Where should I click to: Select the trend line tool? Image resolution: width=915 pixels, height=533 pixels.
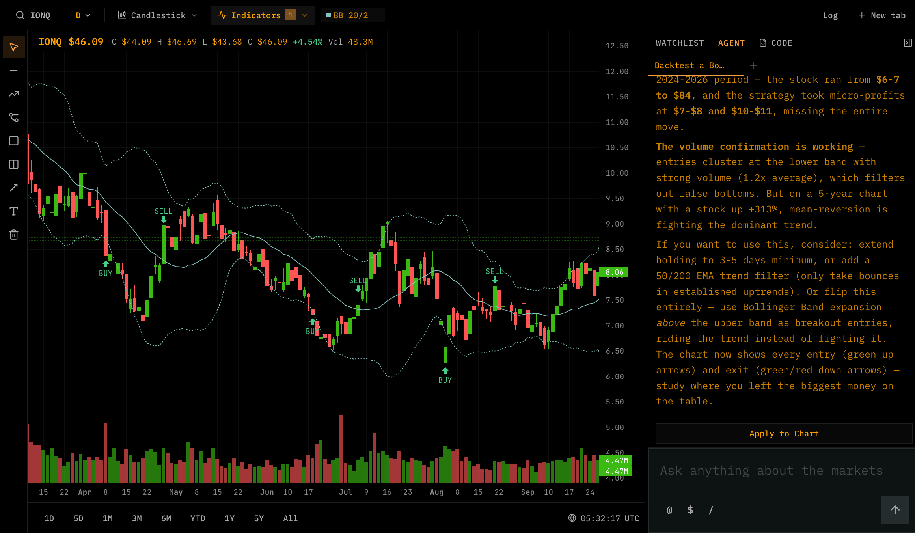click(14, 94)
